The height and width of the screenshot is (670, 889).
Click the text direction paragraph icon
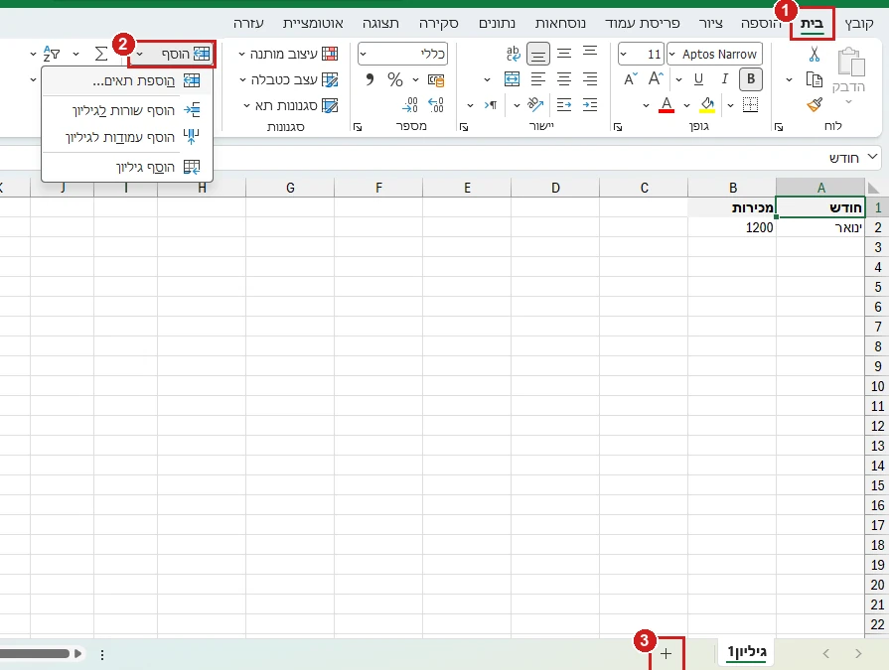coord(491,105)
